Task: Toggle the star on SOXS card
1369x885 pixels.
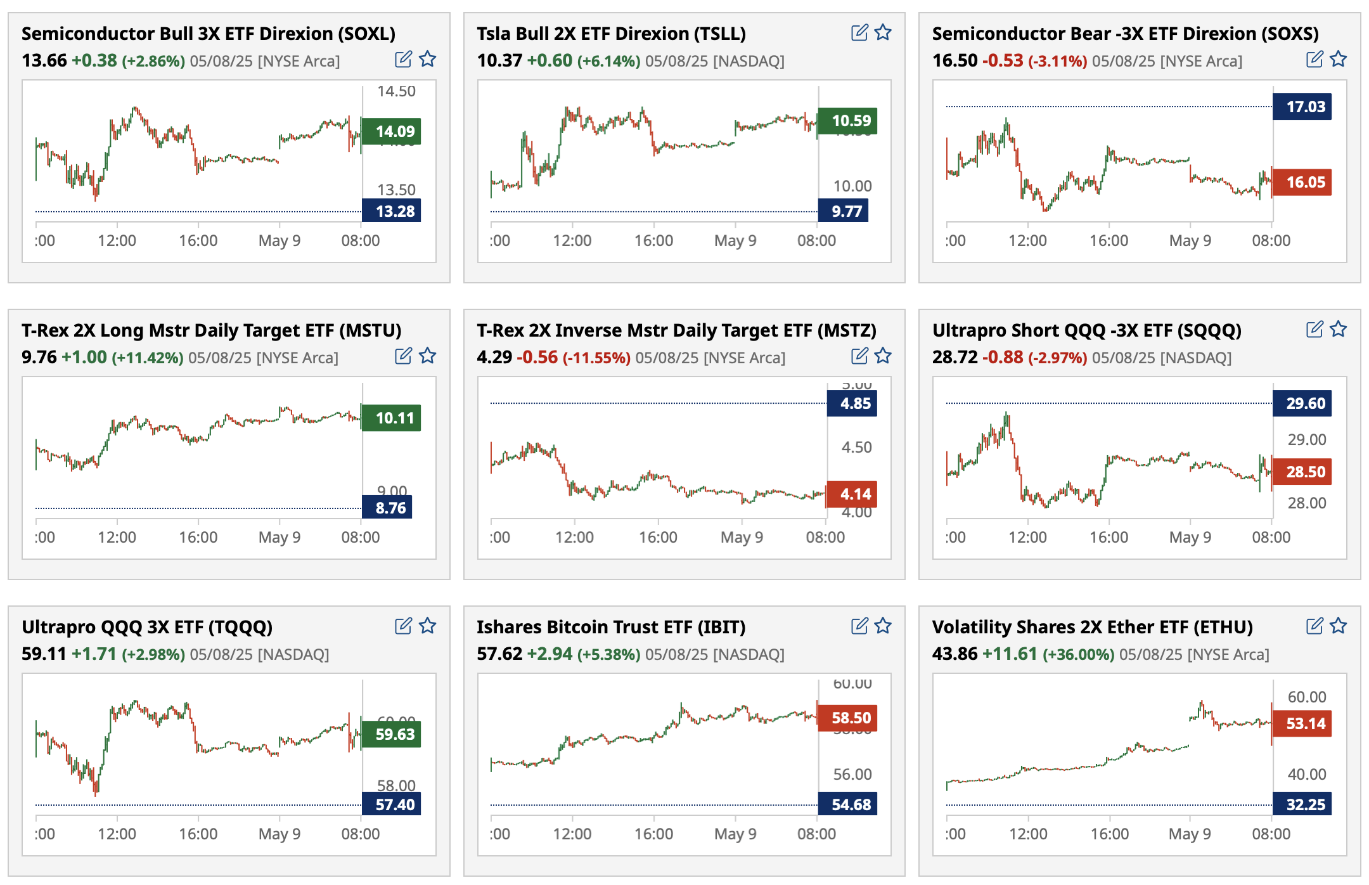Action: (x=1338, y=60)
